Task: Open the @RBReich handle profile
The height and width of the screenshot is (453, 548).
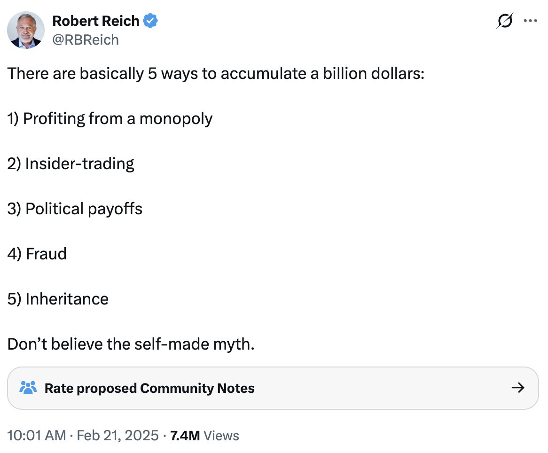Action: 85,39
